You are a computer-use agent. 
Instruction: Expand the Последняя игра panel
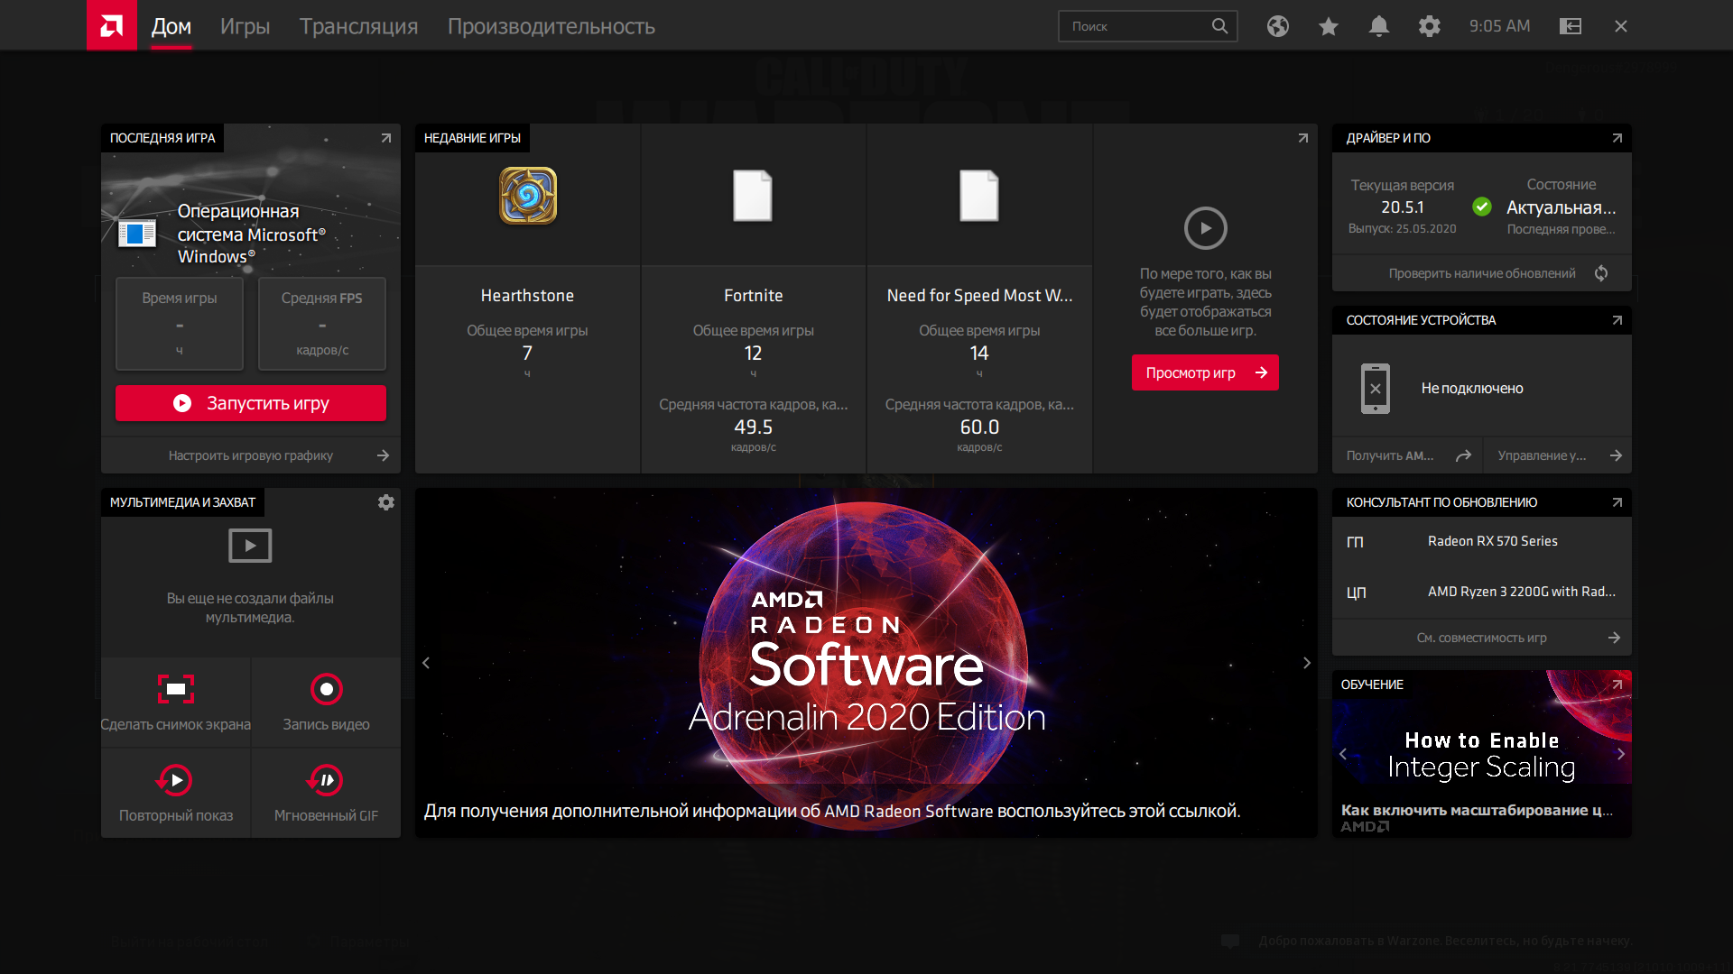point(386,138)
